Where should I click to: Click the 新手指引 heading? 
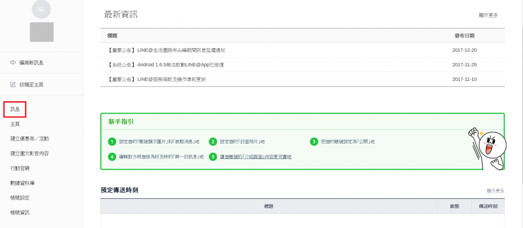click(x=121, y=122)
